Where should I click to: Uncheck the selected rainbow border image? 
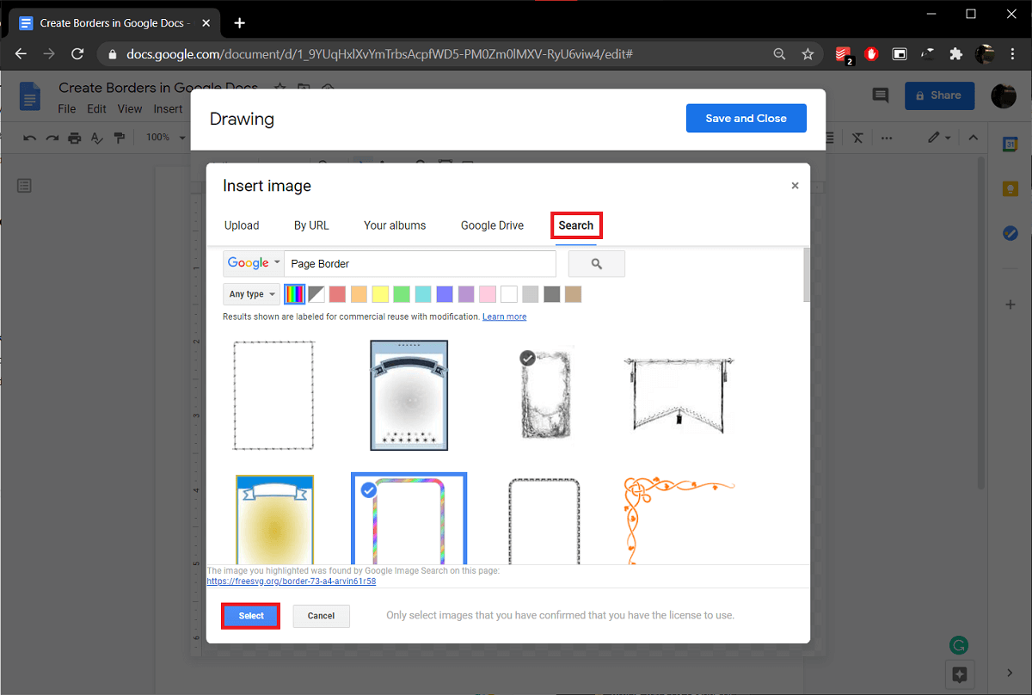(x=368, y=489)
